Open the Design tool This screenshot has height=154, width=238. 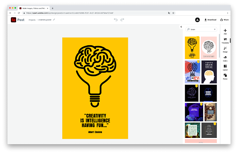225,50
